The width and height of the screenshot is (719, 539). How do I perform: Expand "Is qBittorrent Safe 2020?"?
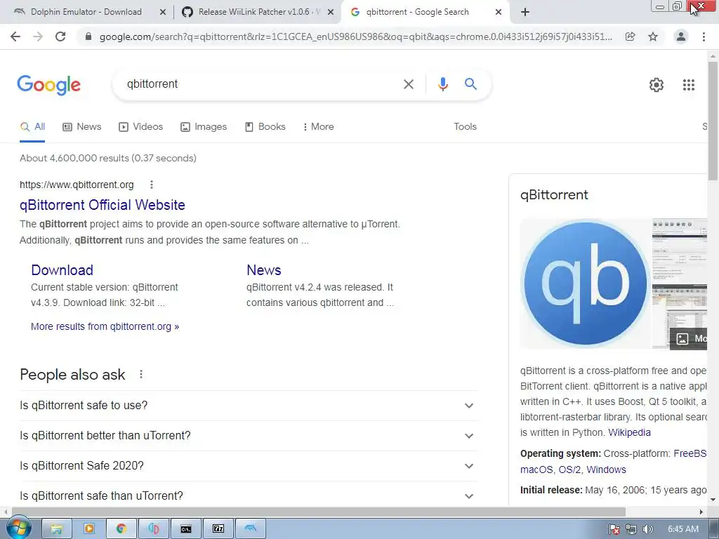[249, 466]
